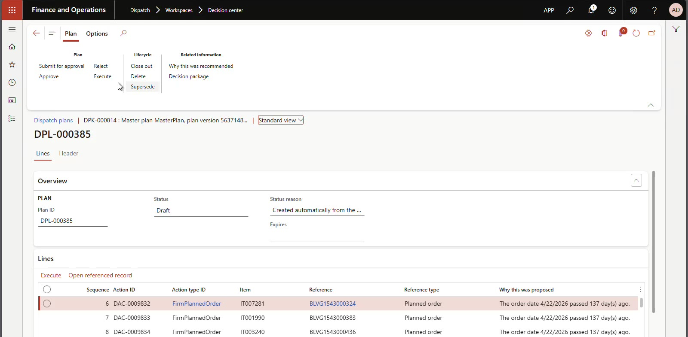Sort by the Action ID column header
The image size is (688, 337).
coord(124,290)
